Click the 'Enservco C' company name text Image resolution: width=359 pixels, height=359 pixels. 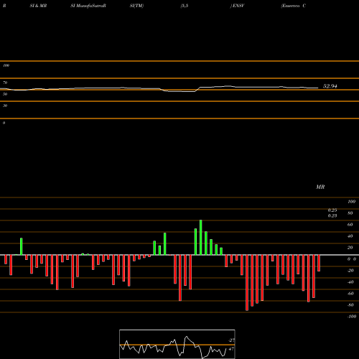pos(294,6)
